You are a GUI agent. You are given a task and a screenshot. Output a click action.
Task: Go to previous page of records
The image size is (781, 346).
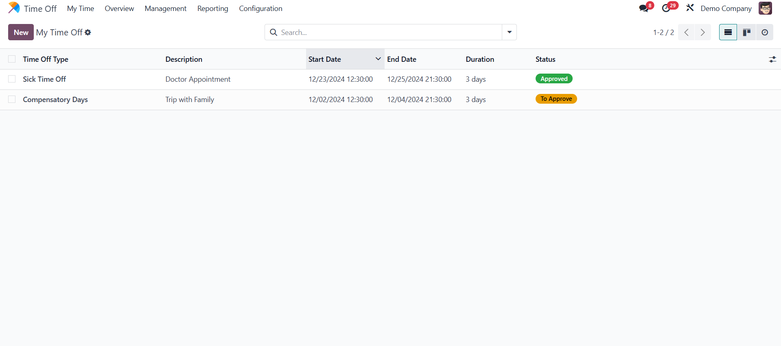coord(686,32)
